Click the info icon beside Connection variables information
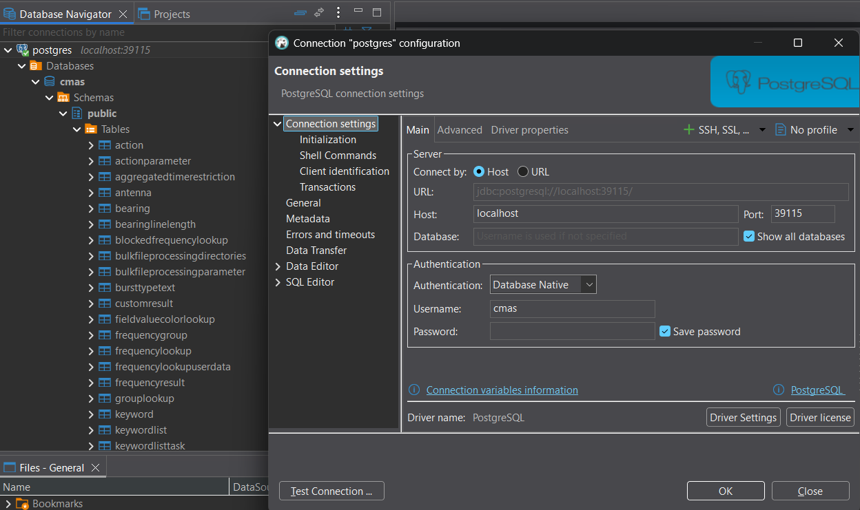Screen dimensions: 860x510 pos(414,390)
